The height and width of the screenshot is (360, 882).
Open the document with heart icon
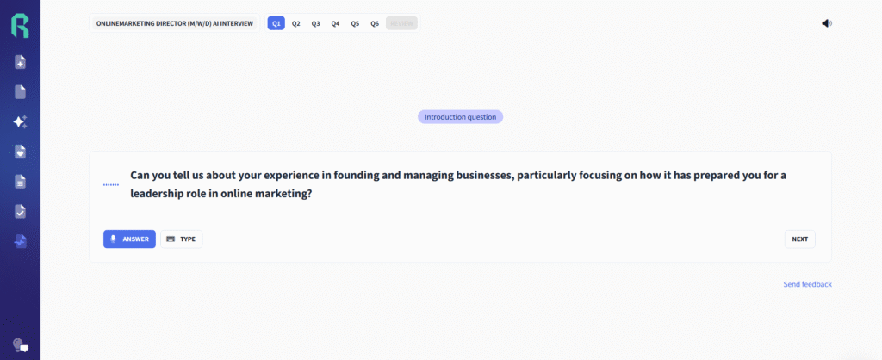coord(20,152)
